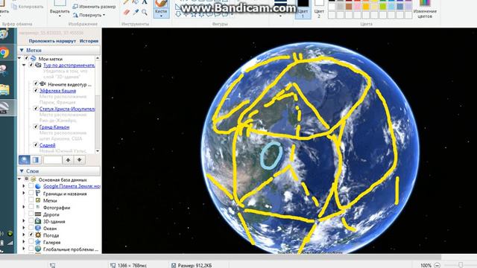Collapse the Метки places panel
This screenshot has width=477, height=268.
tap(22, 50)
